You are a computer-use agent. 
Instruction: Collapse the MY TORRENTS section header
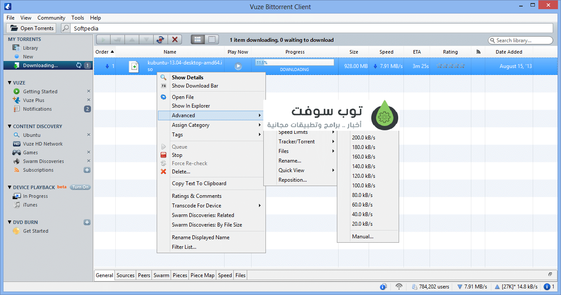[24, 39]
